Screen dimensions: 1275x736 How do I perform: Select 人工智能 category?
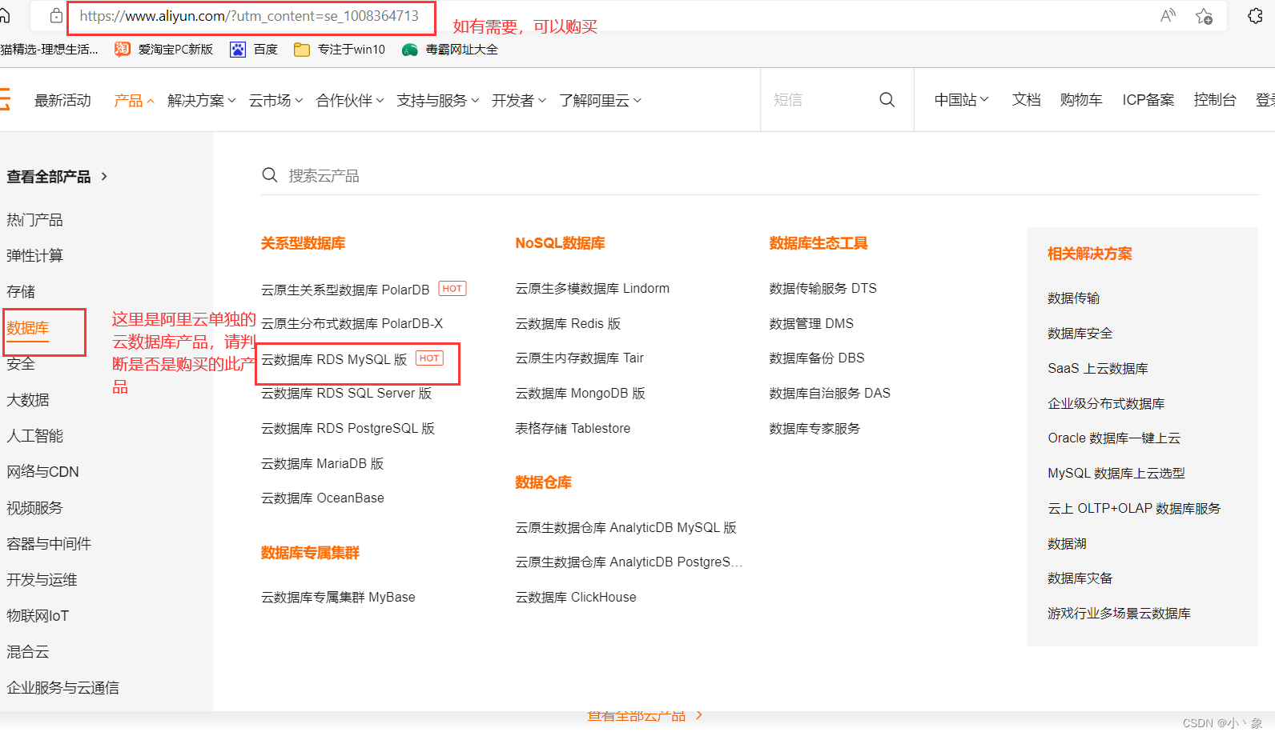[34, 436]
